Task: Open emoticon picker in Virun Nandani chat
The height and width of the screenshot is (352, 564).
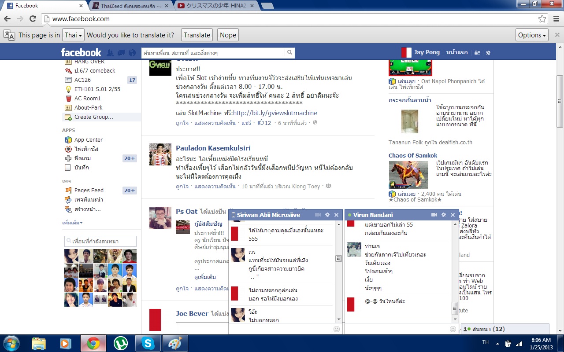Action: [453, 329]
